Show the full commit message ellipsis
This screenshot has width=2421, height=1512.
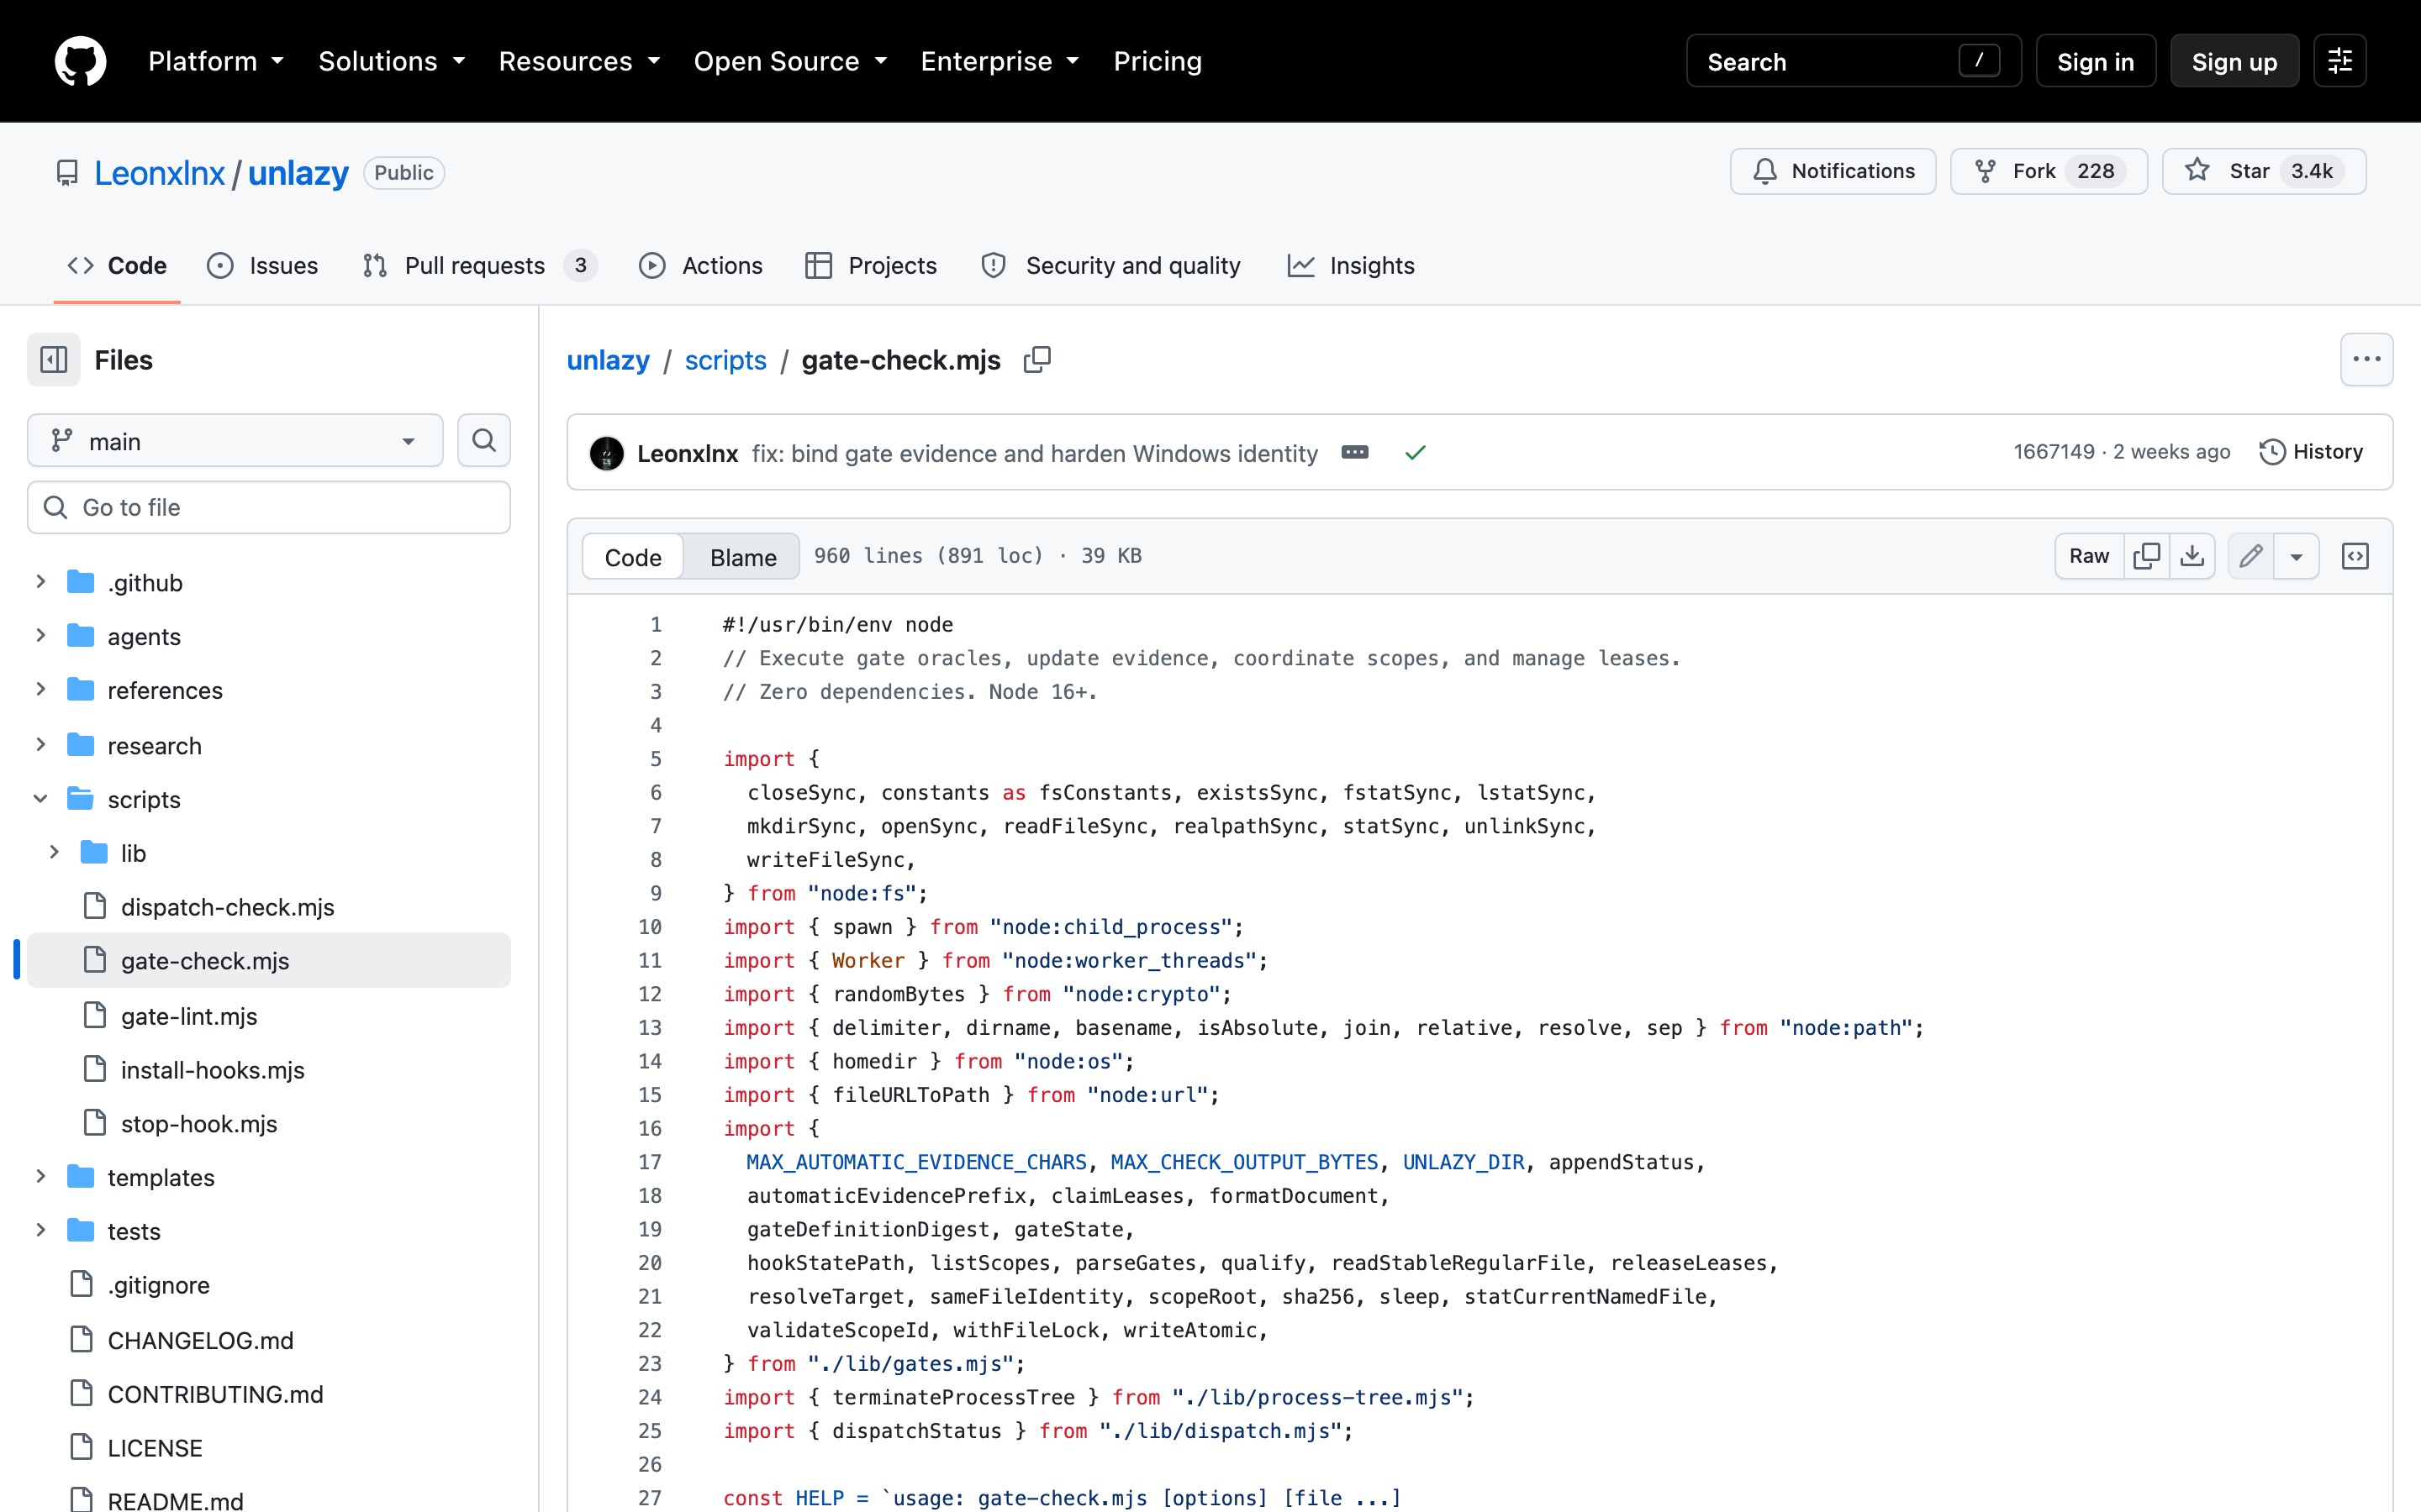pyautogui.click(x=1354, y=453)
